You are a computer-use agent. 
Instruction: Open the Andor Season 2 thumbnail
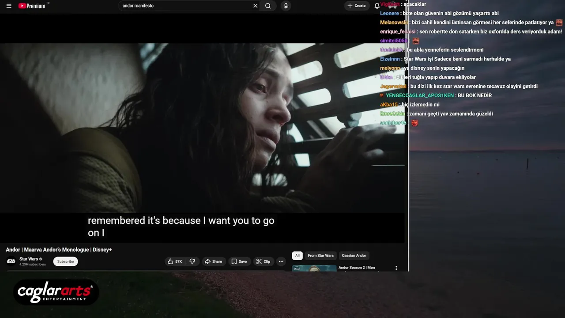click(x=314, y=268)
